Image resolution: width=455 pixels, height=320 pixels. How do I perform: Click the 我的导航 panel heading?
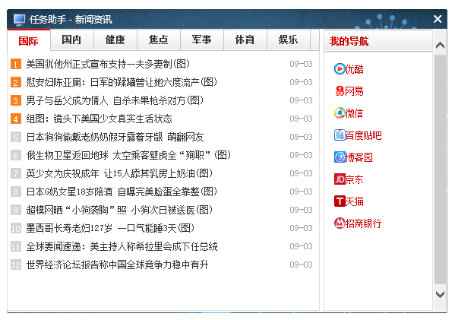click(349, 41)
